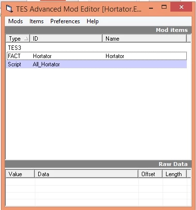This screenshot has height=210, width=196.
Task: Click the Type column sort arrow
Action: (26, 39)
